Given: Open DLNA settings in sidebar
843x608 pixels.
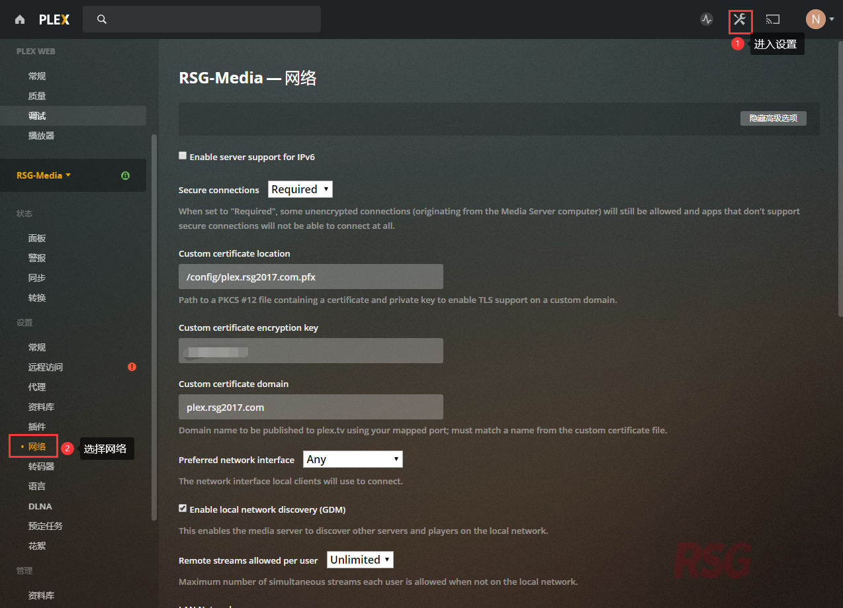Looking at the screenshot, I should pyautogui.click(x=40, y=506).
